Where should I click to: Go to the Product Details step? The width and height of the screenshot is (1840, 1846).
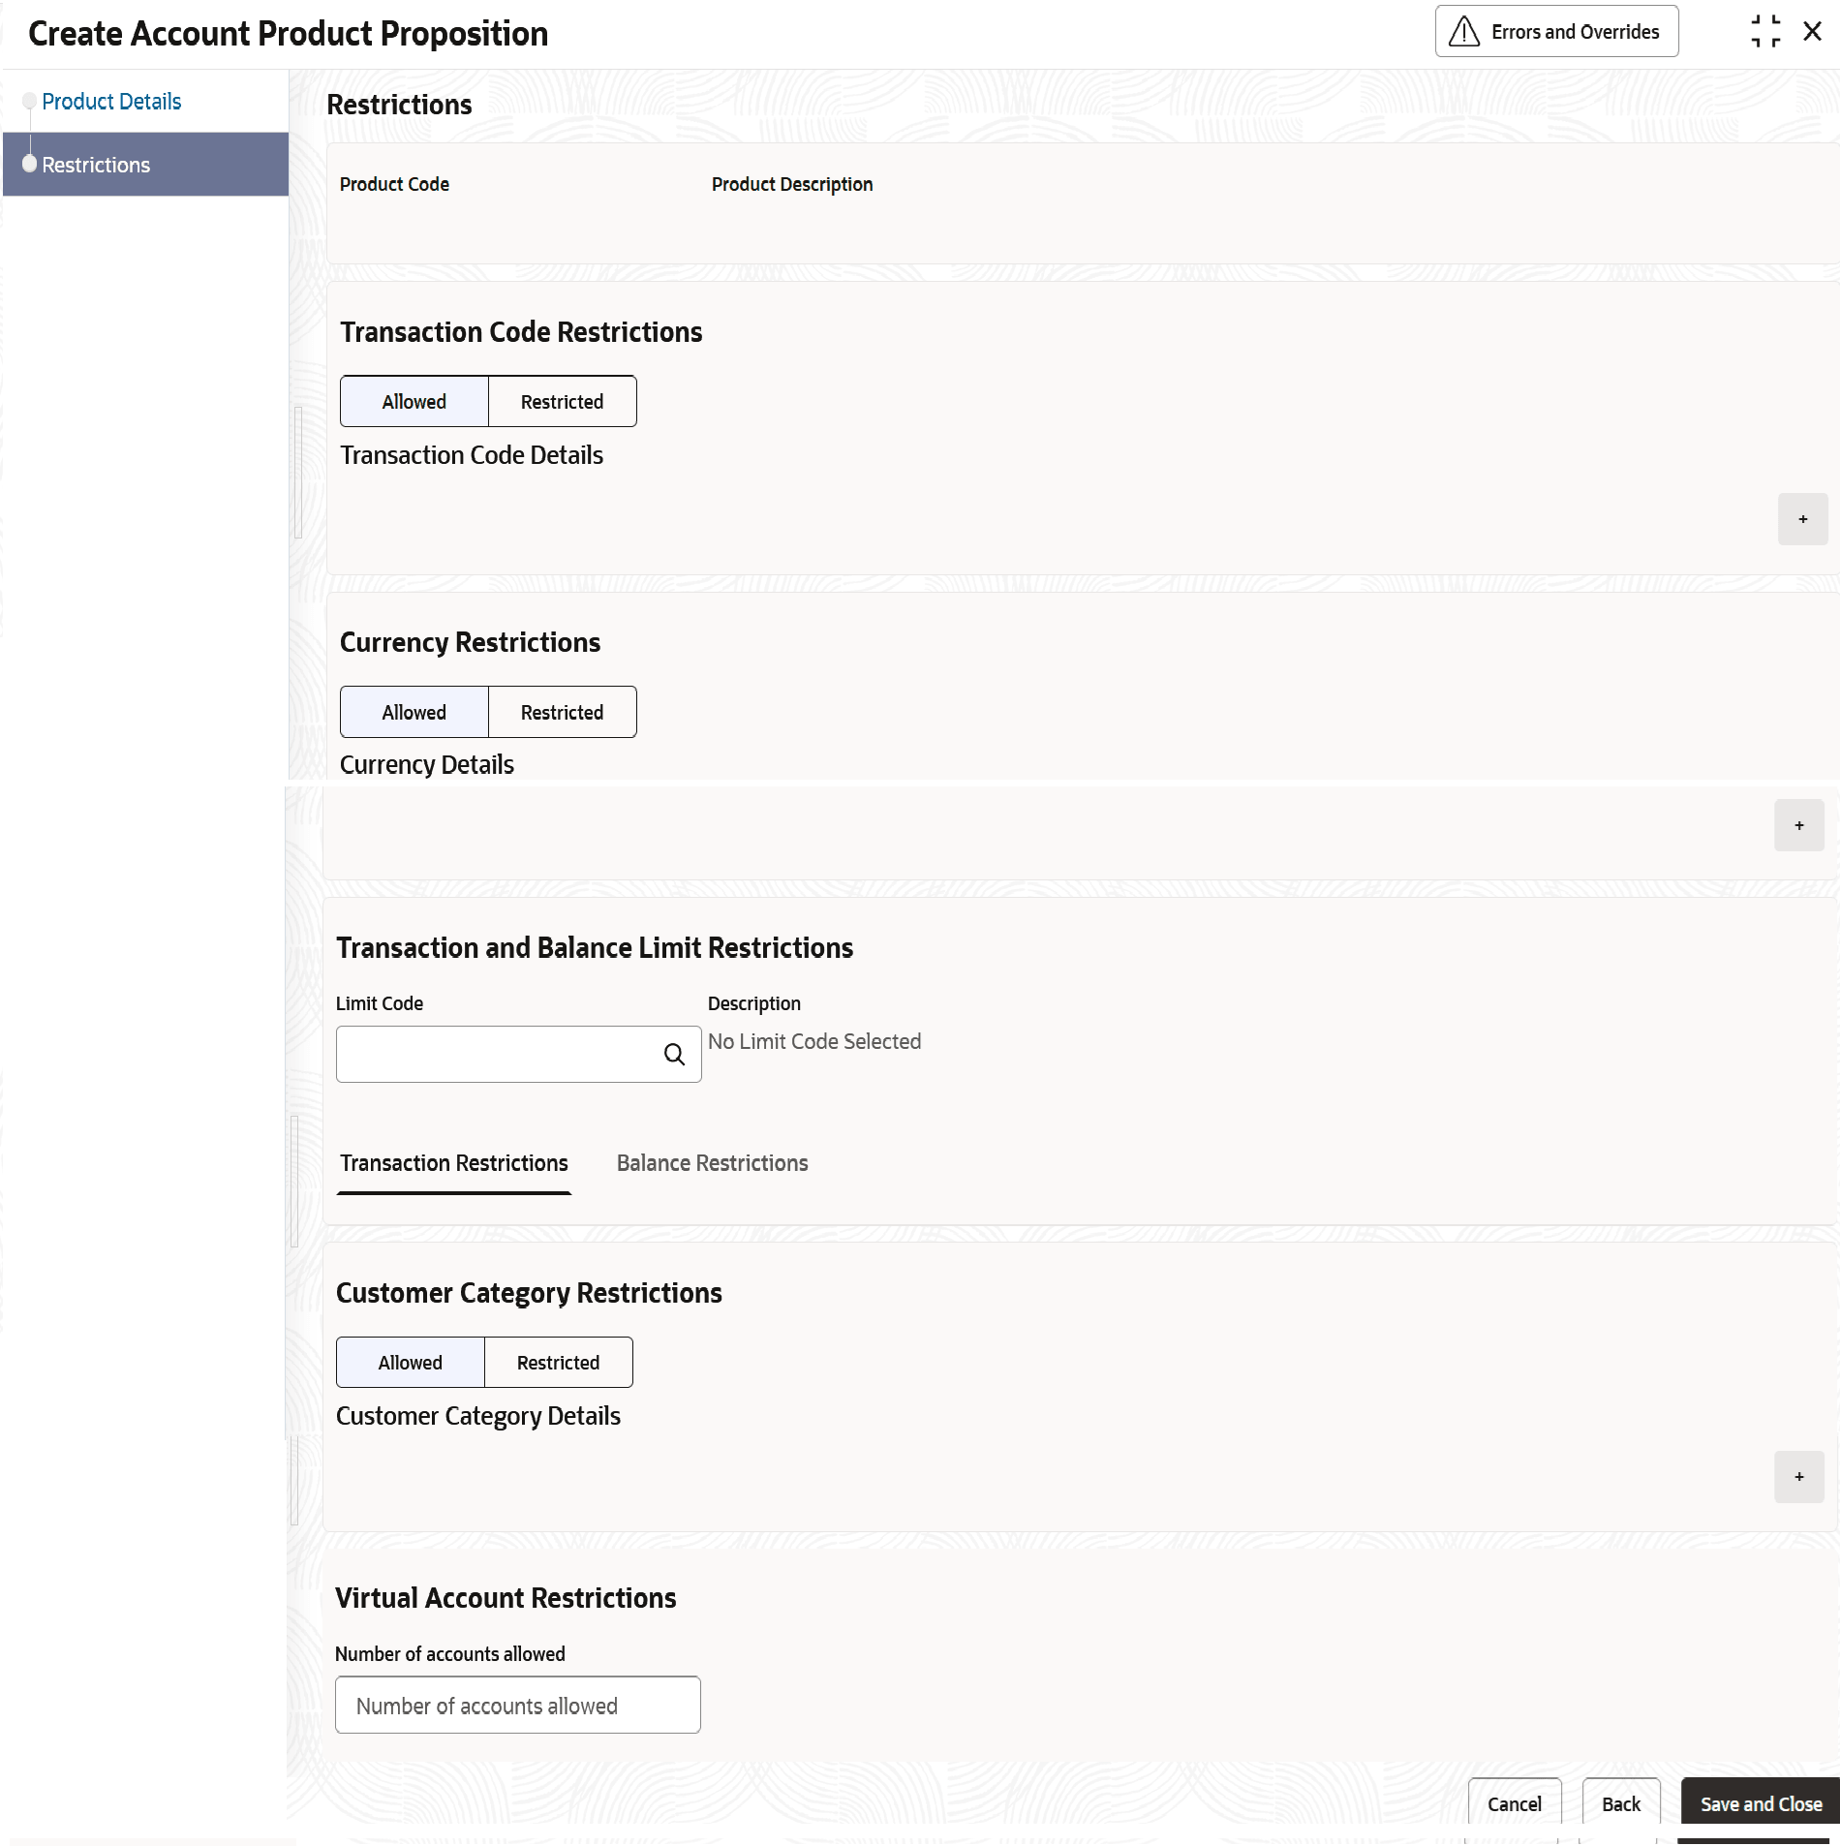111,101
